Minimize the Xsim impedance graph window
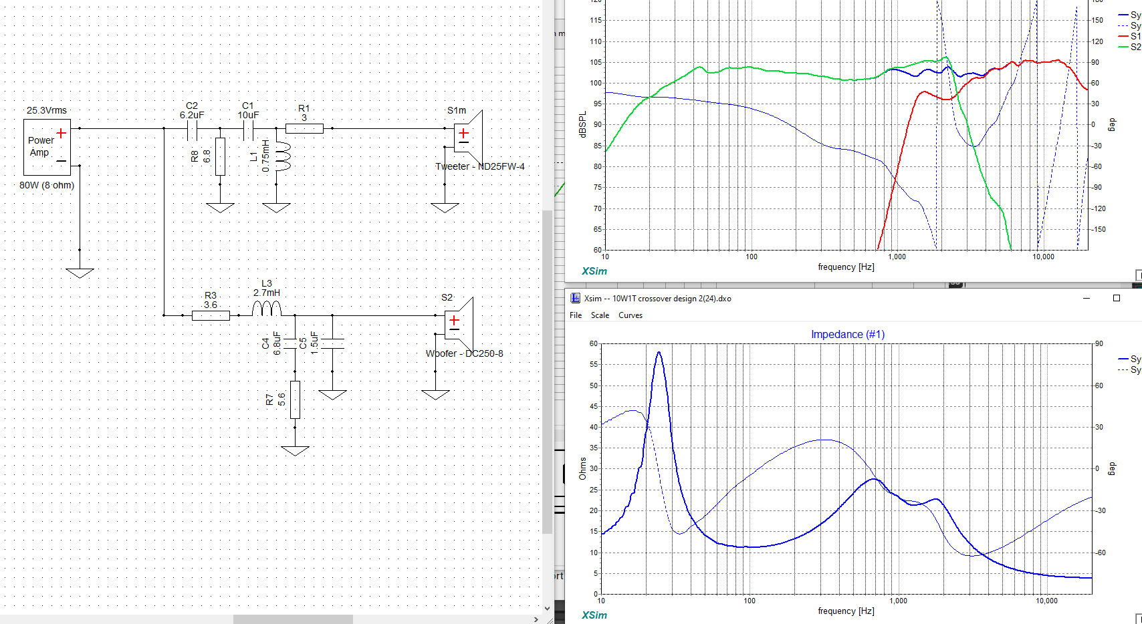Image resolution: width=1142 pixels, height=624 pixels. (x=1087, y=298)
